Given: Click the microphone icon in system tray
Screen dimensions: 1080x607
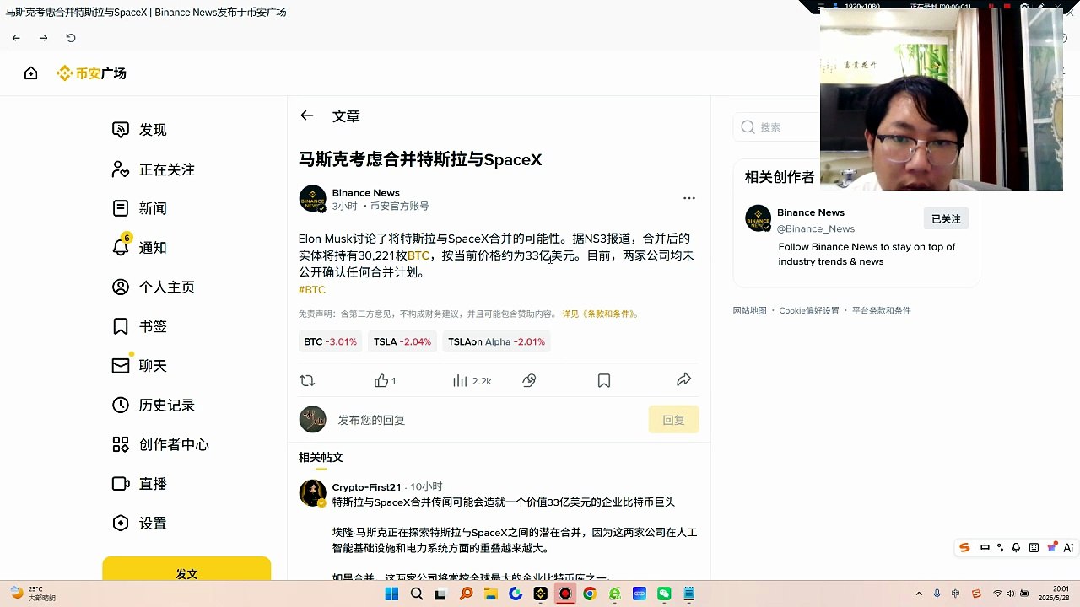Looking at the screenshot, I should click(x=937, y=594).
